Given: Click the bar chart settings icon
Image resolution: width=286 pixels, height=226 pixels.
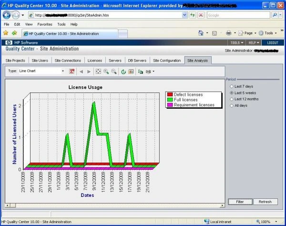Looking at the screenshot, I should point(131,72).
